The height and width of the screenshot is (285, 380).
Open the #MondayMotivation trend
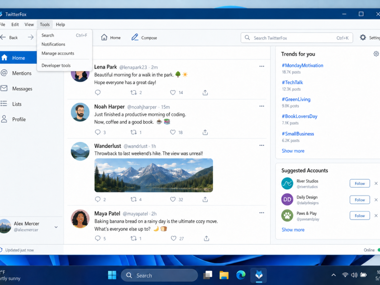pos(302,66)
